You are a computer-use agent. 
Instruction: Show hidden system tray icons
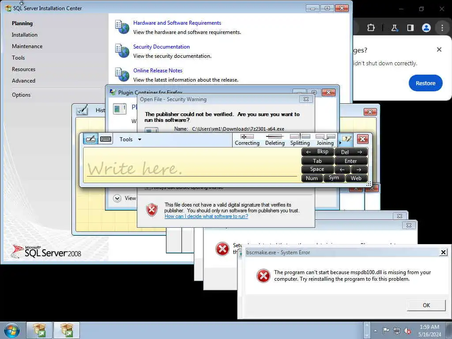point(375,331)
